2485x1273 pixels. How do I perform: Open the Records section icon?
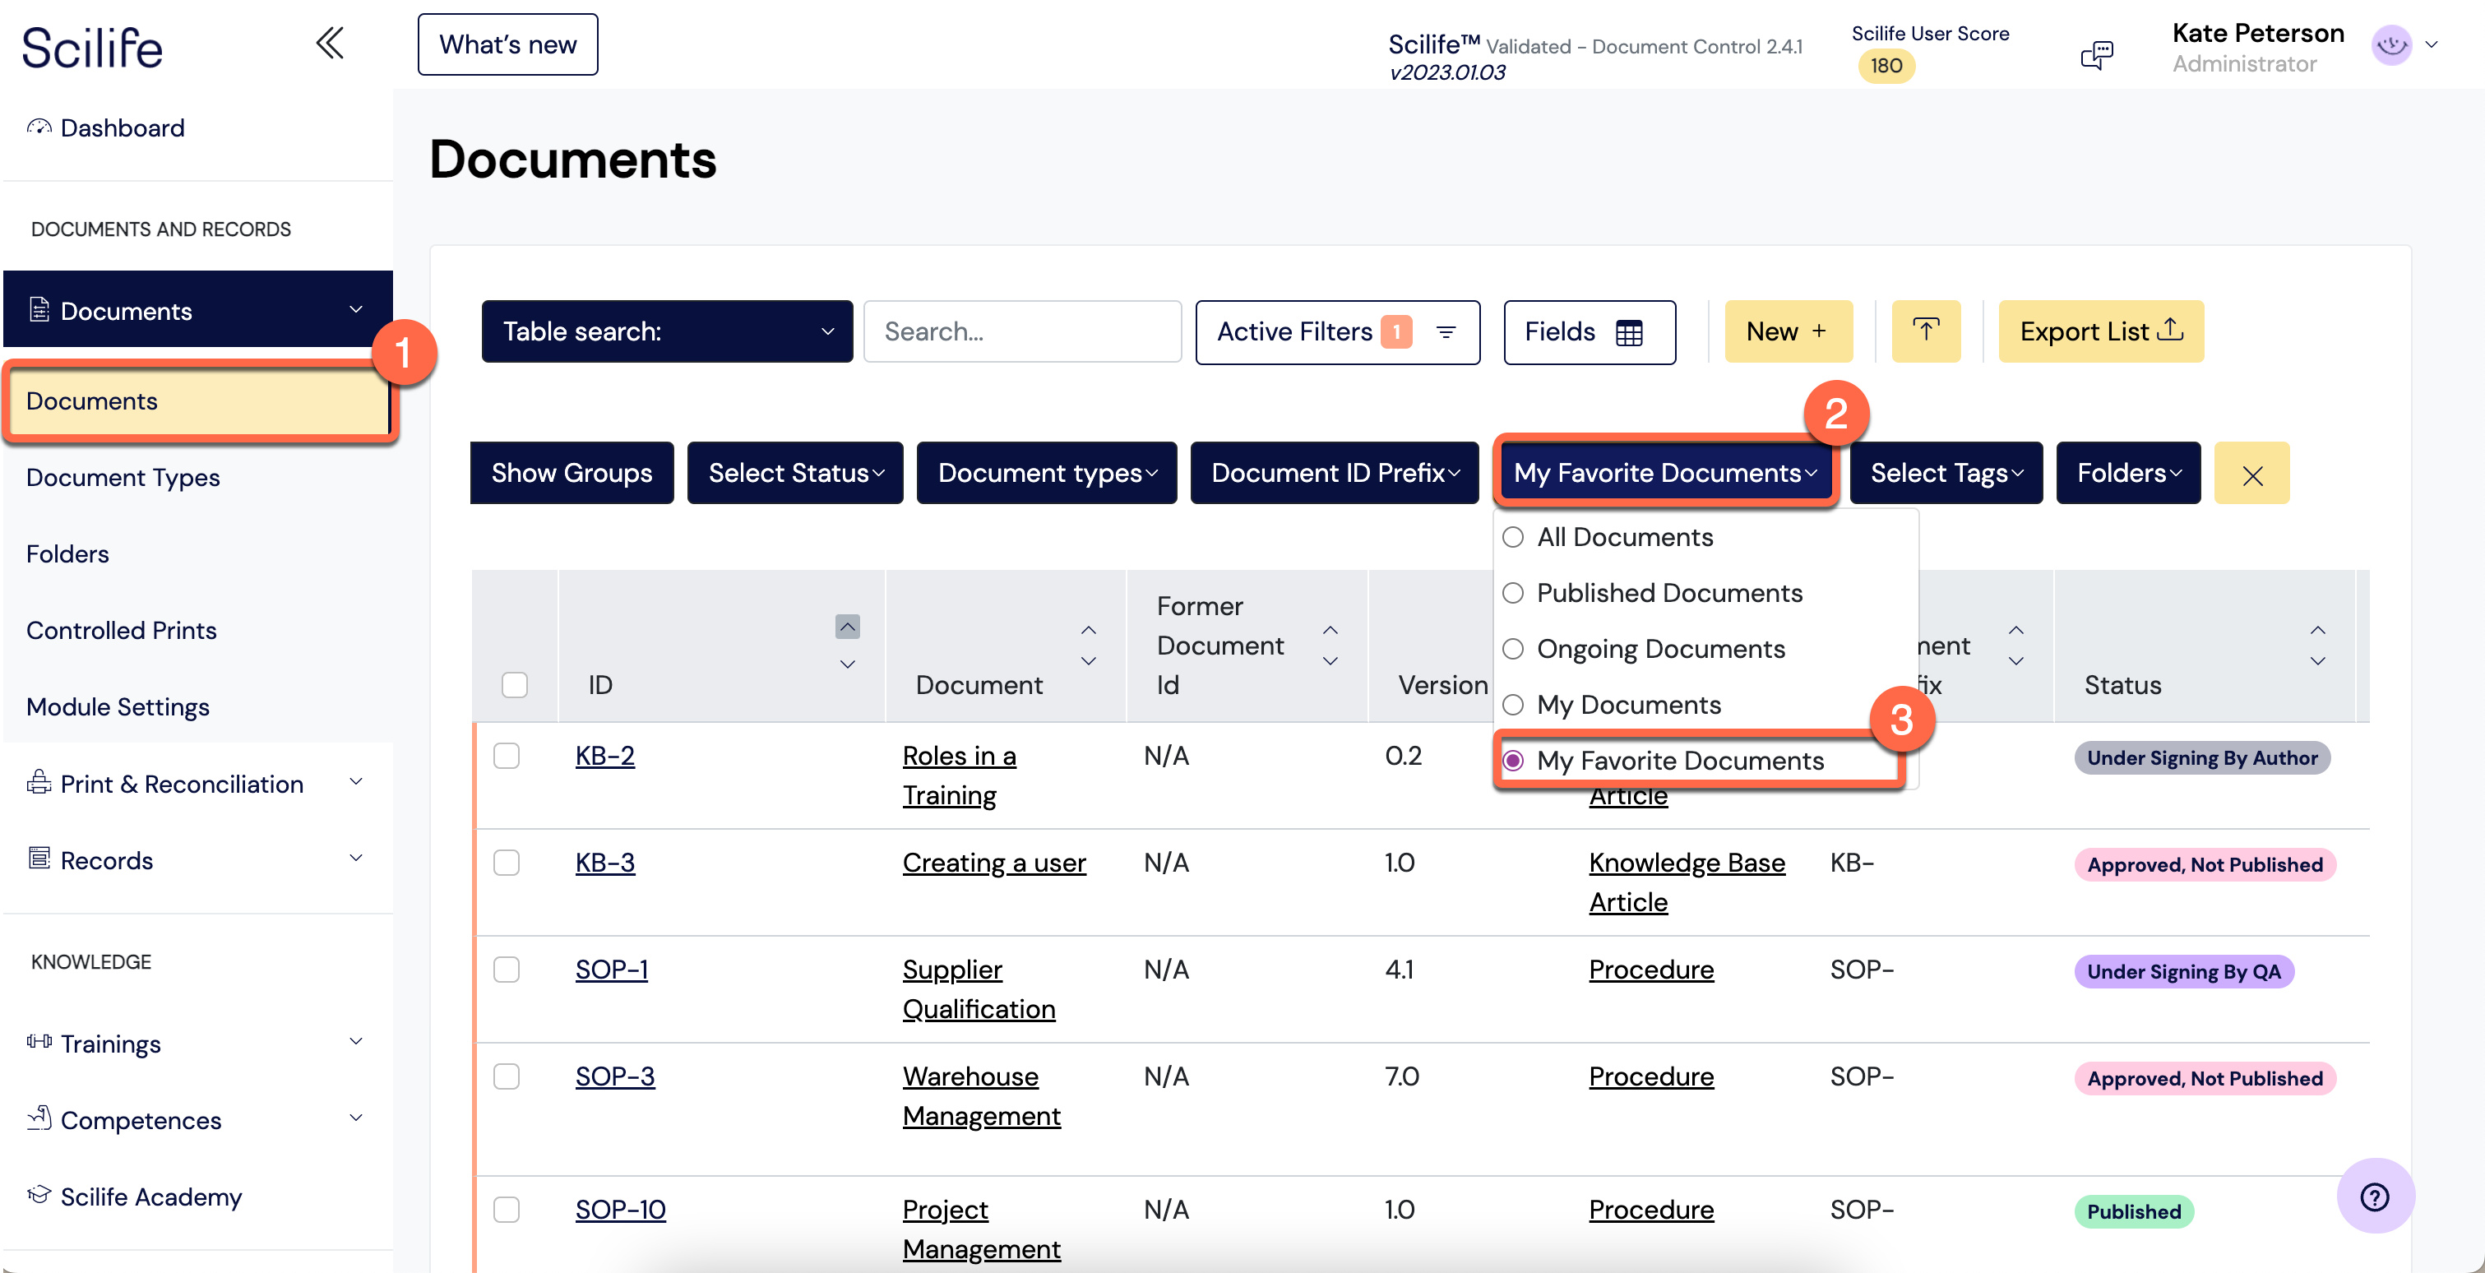click(39, 858)
